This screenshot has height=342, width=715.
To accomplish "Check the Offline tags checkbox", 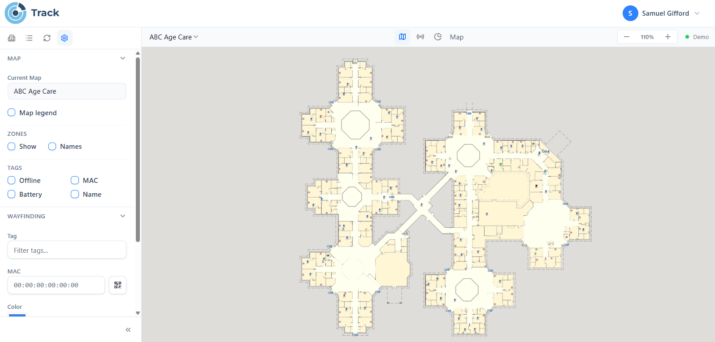I will pyautogui.click(x=12, y=180).
